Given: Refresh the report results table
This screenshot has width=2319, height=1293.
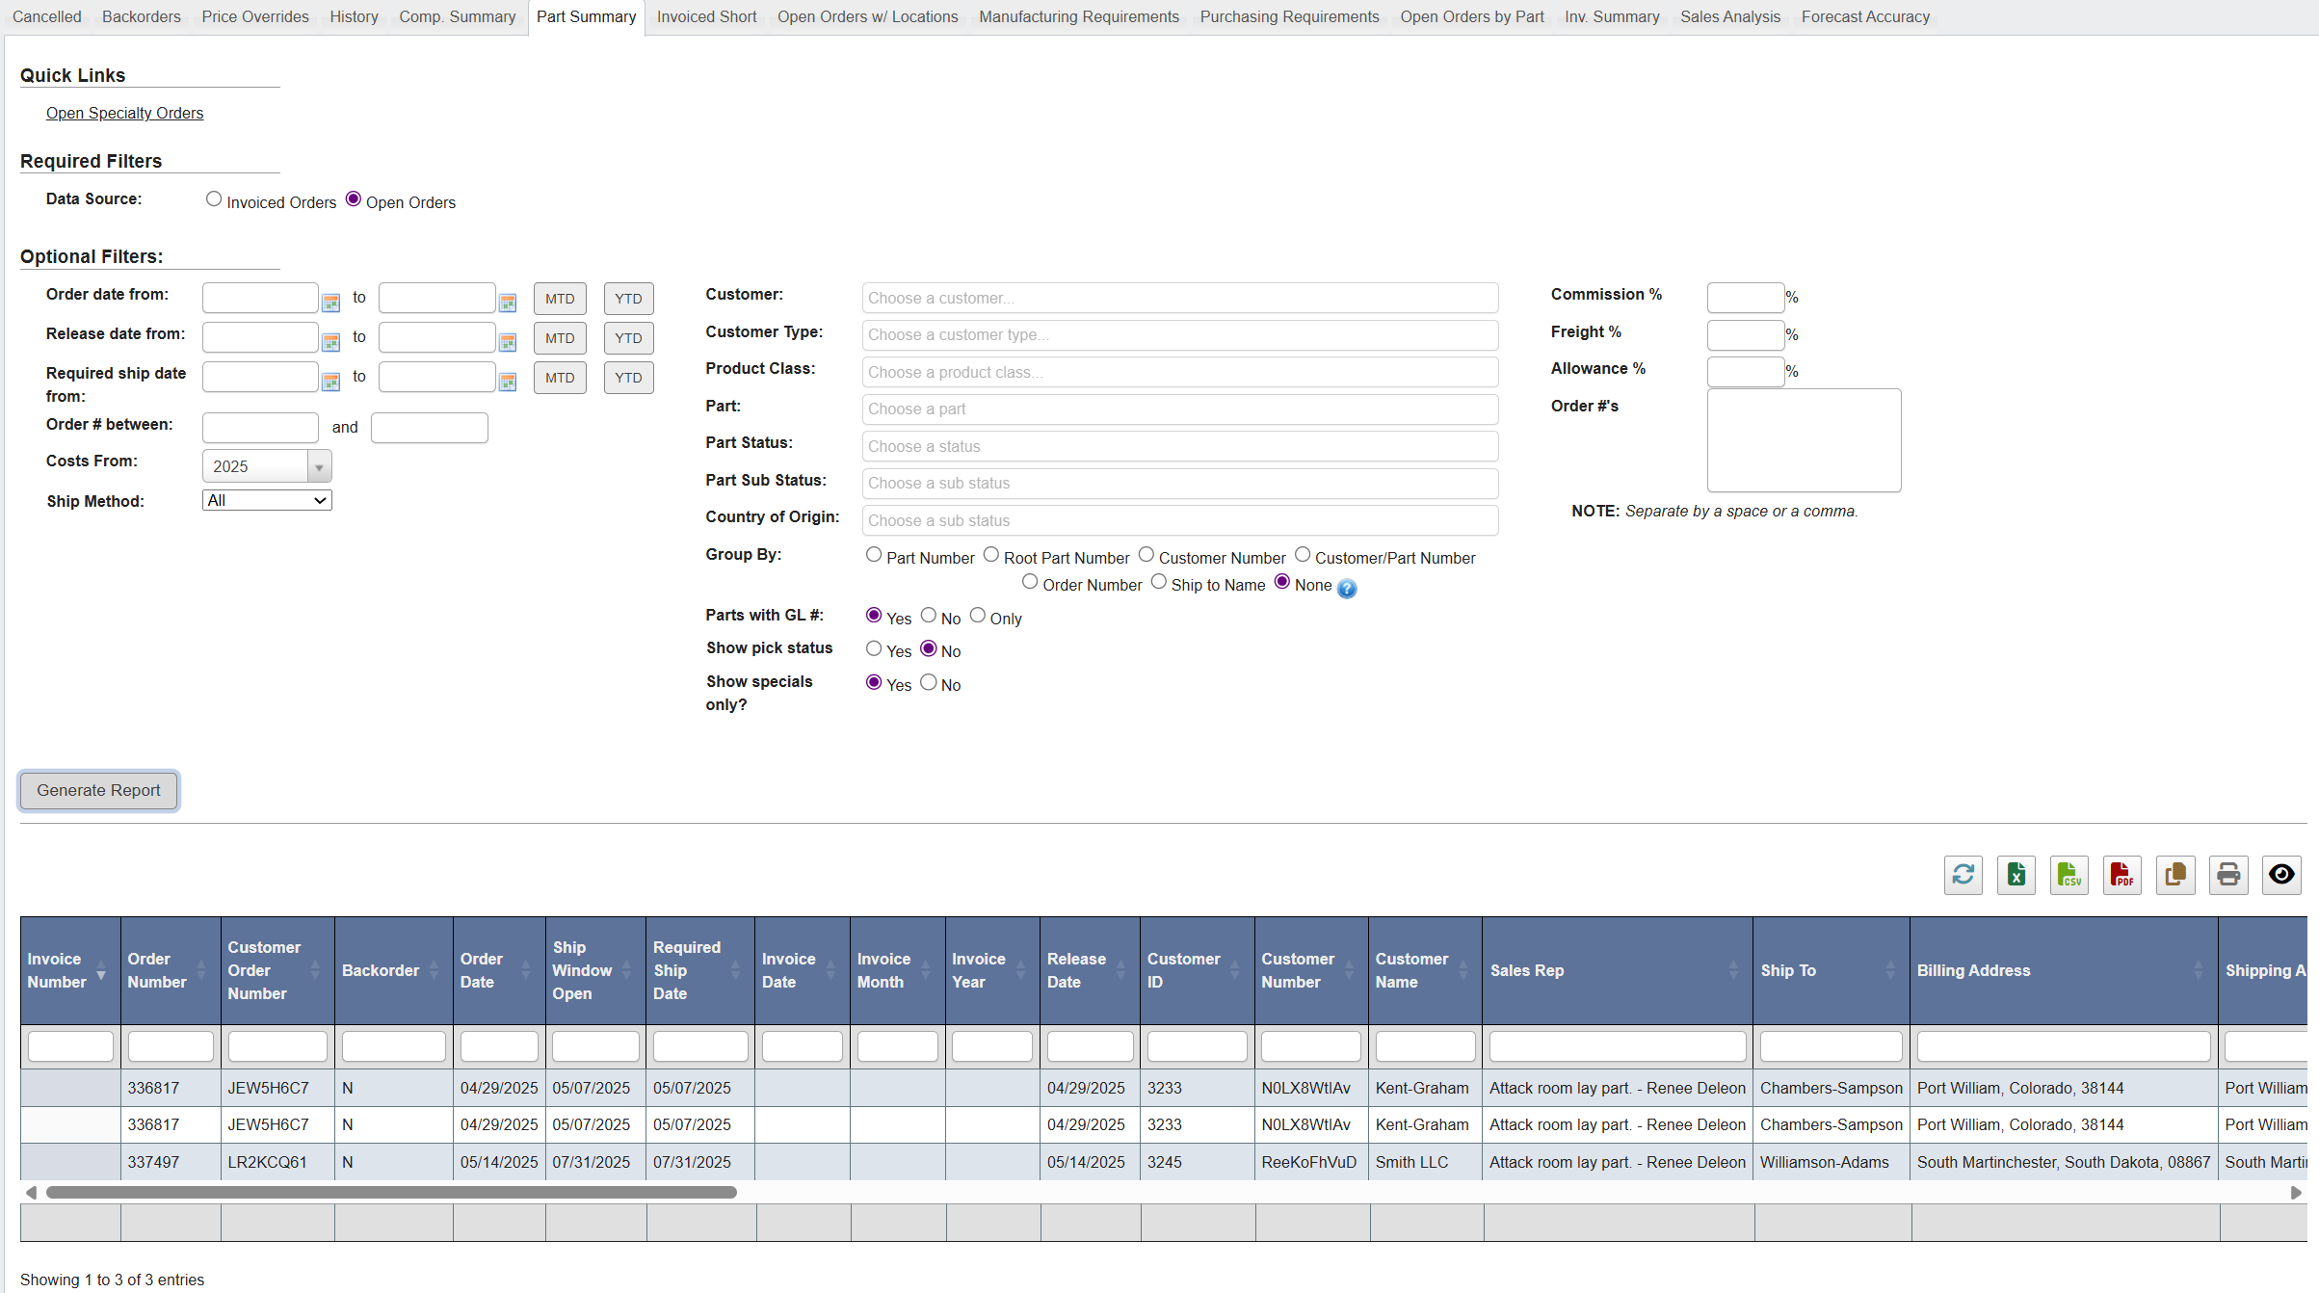Looking at the screenshot, I should pos(1963,875).
